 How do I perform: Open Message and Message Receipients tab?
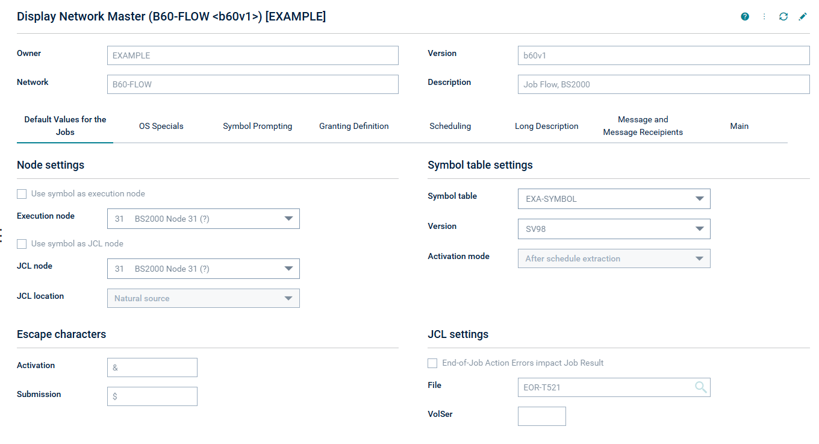643,126
